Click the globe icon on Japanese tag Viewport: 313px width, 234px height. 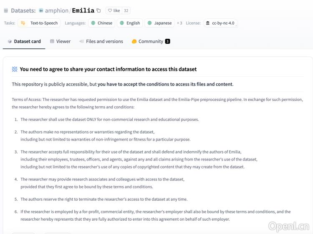click(x=149, y=23)
